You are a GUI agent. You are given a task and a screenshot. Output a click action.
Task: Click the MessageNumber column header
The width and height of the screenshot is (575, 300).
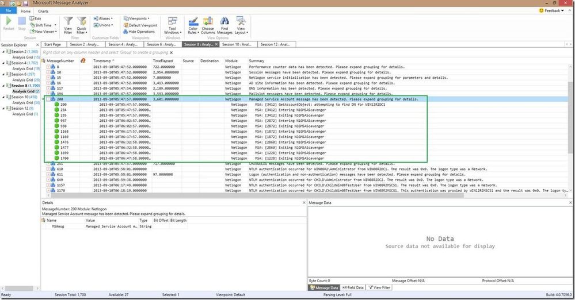(60, 60)
